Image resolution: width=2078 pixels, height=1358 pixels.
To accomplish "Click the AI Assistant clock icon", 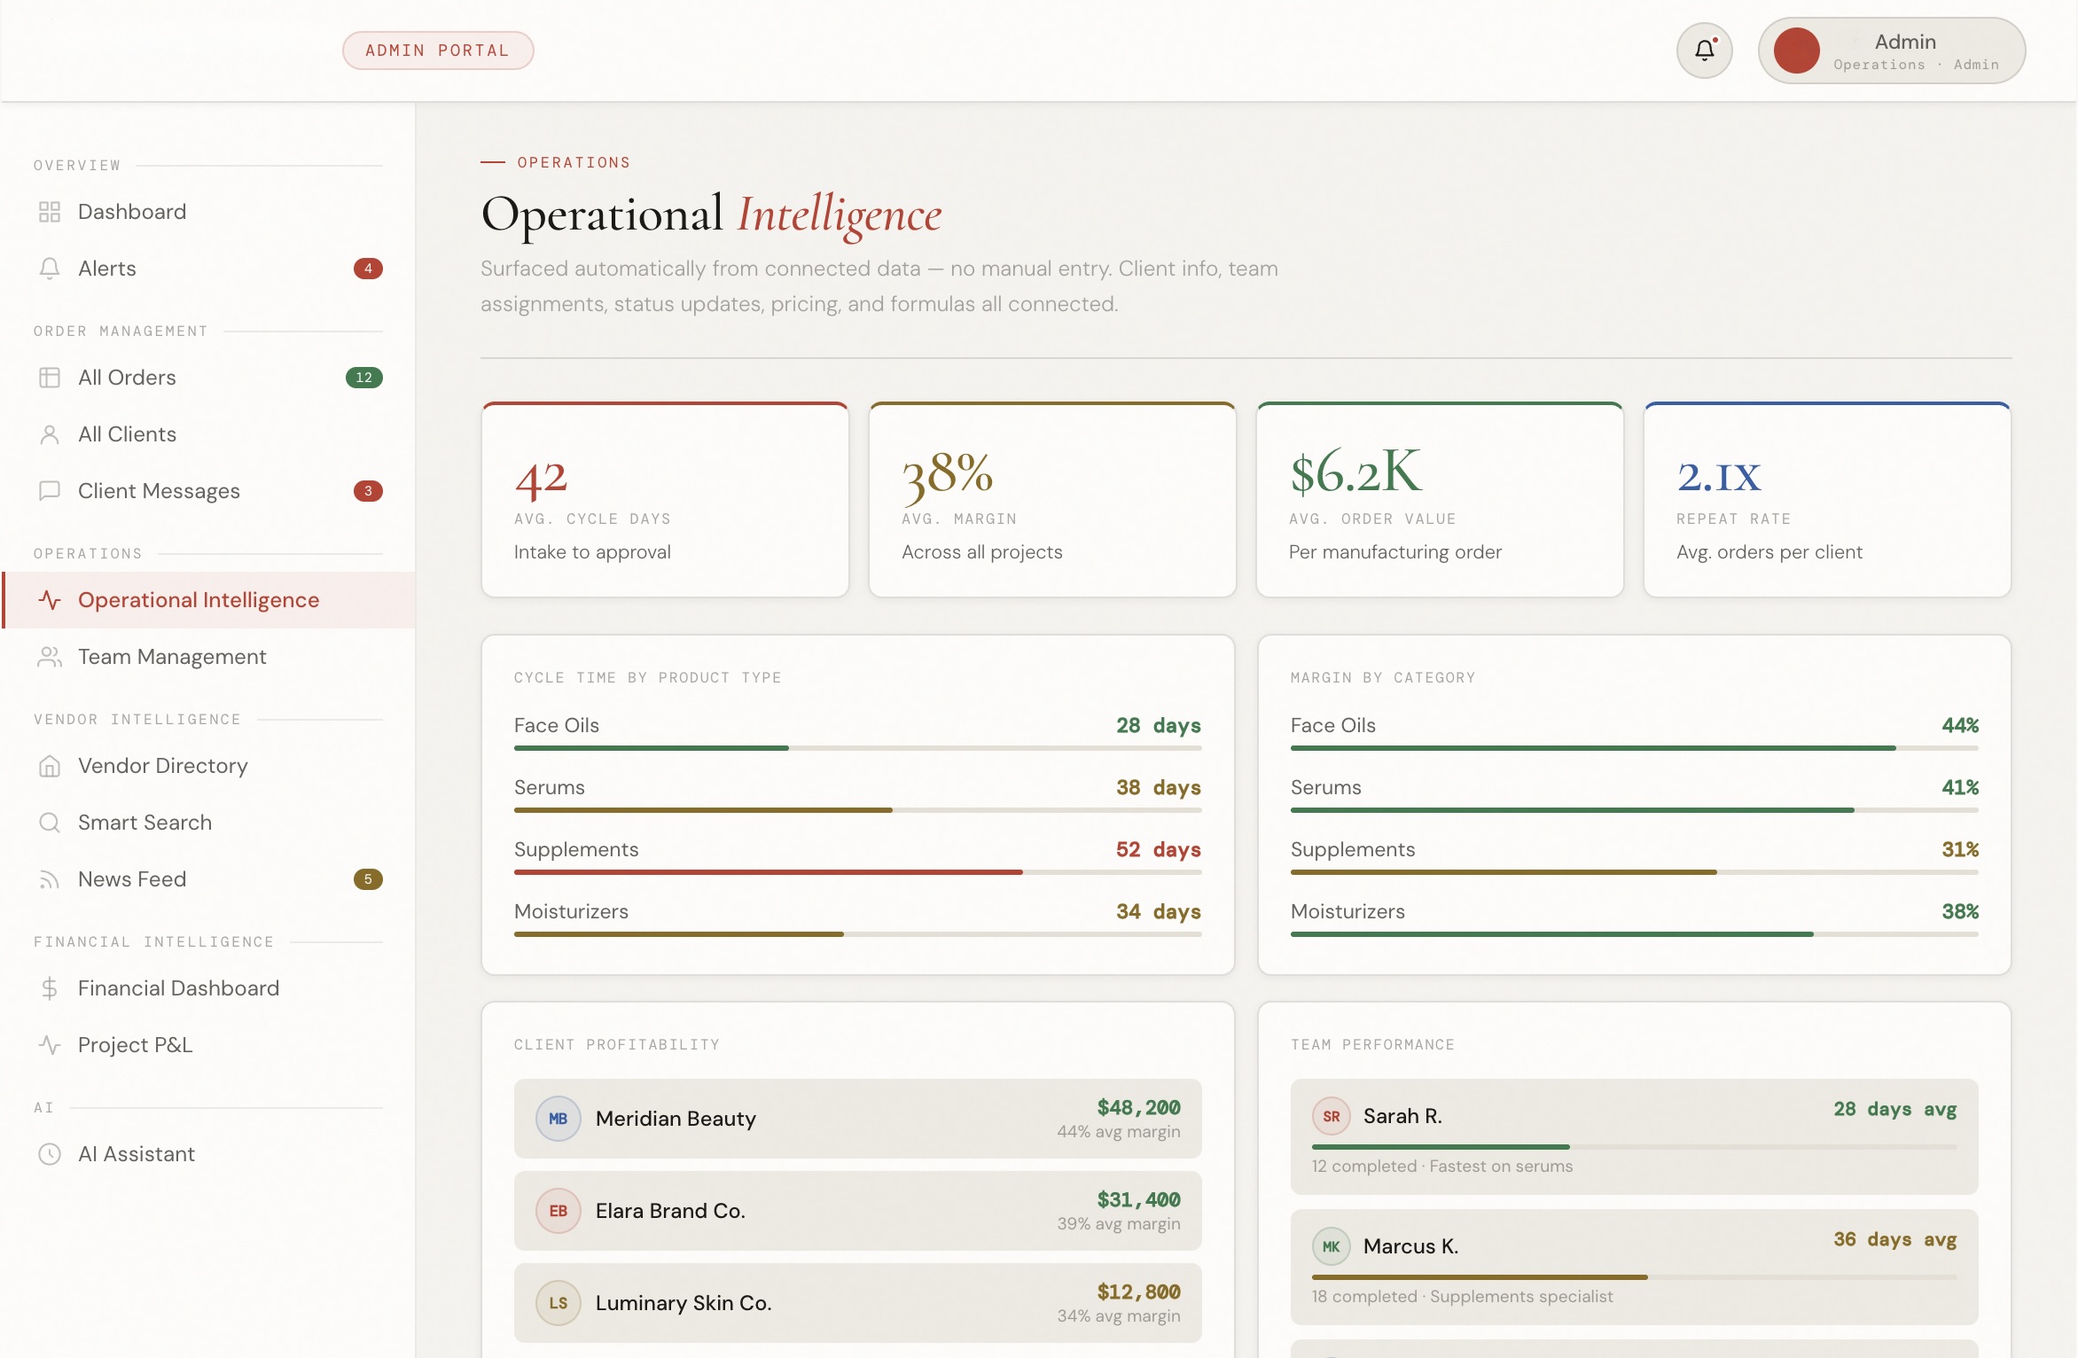I will click(50, 1154).
